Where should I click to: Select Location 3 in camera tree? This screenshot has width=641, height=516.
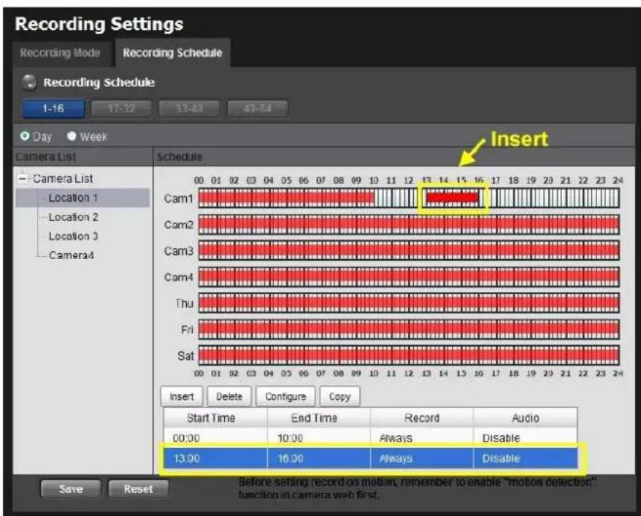[73, 236]
